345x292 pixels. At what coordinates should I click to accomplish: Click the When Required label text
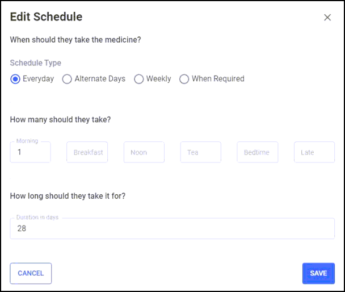pyautogui.click(x=218, y=79)
